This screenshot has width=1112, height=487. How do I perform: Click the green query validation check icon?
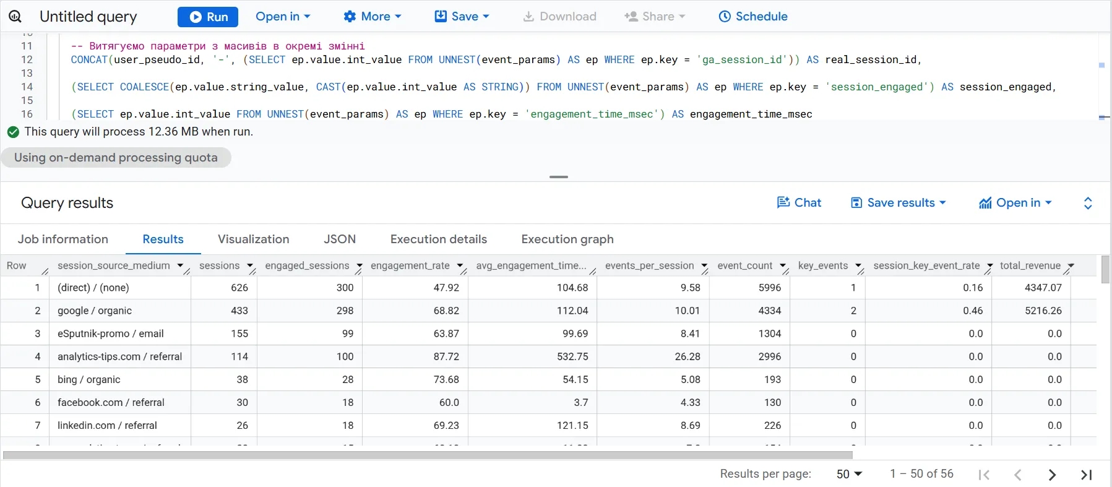(x=13, y=132)
